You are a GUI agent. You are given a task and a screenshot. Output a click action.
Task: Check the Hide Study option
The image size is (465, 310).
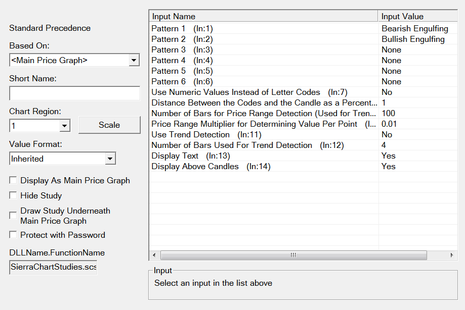(x=13, y=195)
